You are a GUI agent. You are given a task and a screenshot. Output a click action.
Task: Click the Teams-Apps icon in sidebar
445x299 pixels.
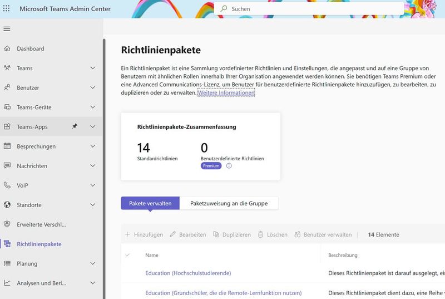coord(7,126)
